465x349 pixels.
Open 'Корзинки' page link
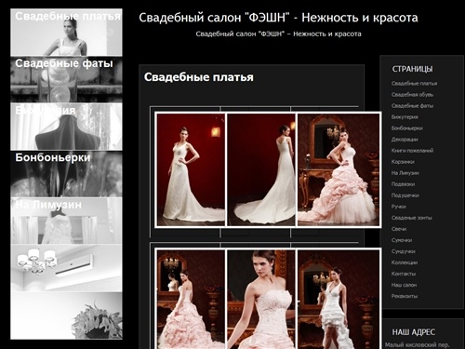pos(403,162)
